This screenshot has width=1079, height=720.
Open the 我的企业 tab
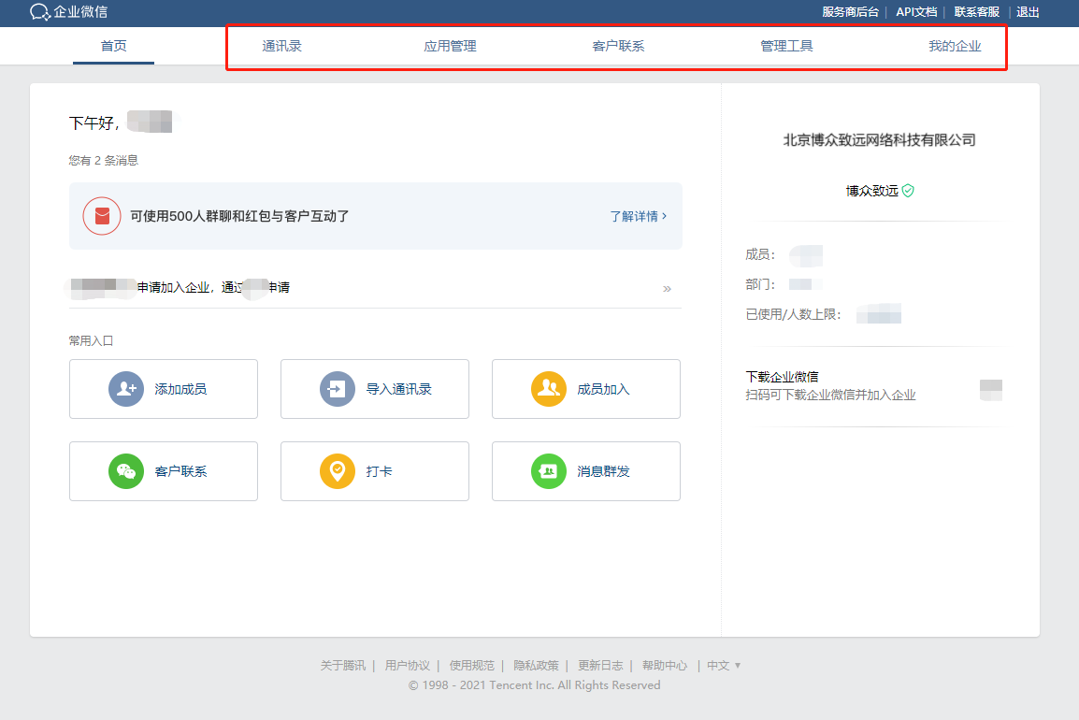point(955,46)
